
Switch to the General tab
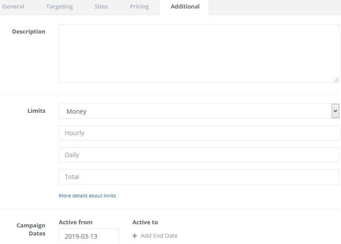coord(13,7)
